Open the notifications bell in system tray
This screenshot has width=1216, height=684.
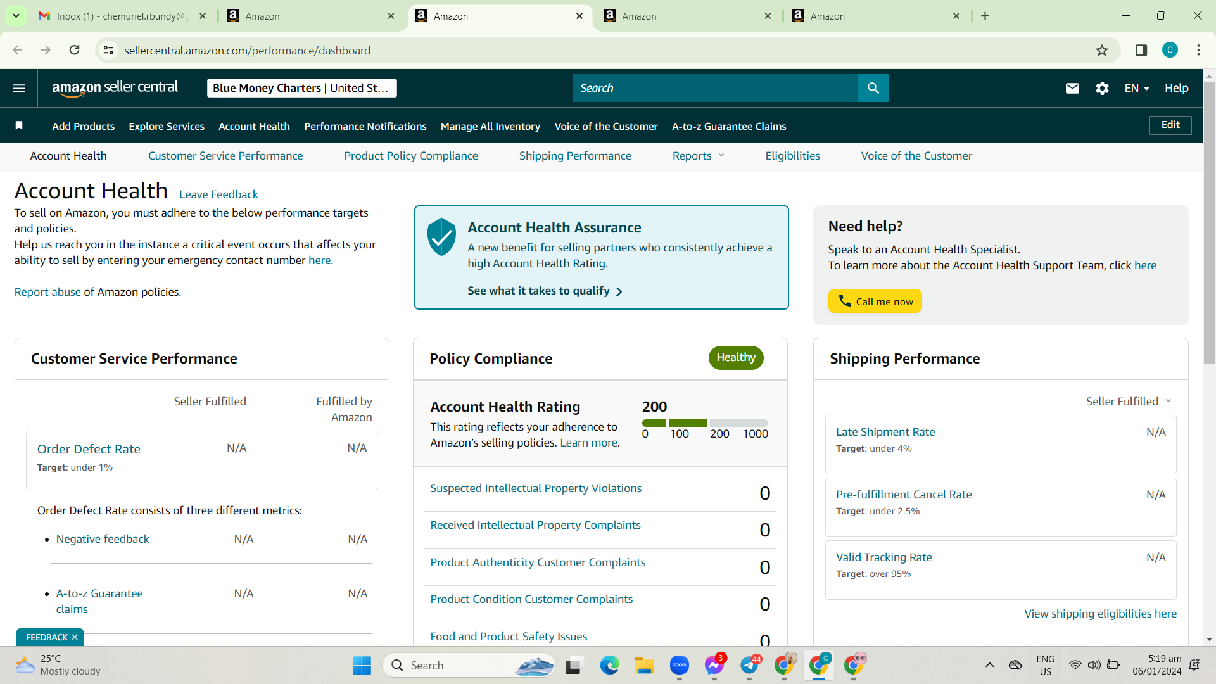1194,665
